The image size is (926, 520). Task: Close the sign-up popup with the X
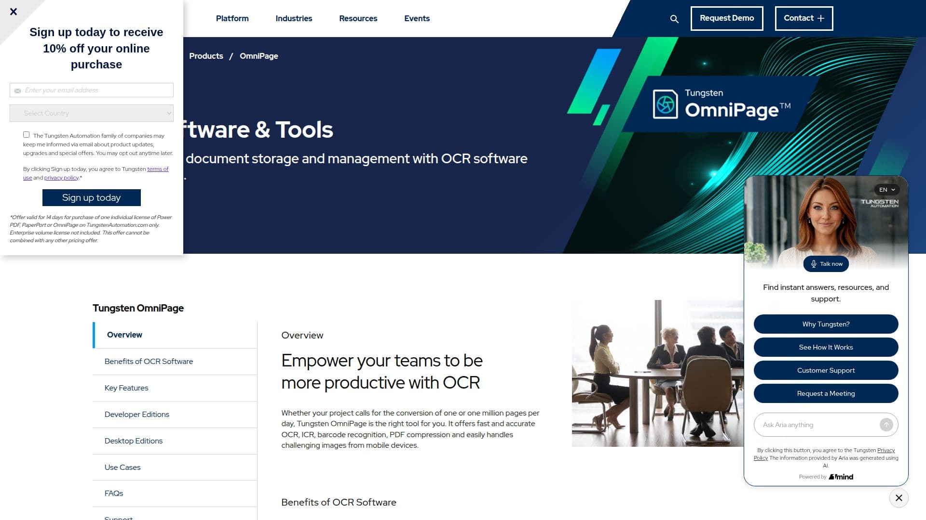(14, 12)
